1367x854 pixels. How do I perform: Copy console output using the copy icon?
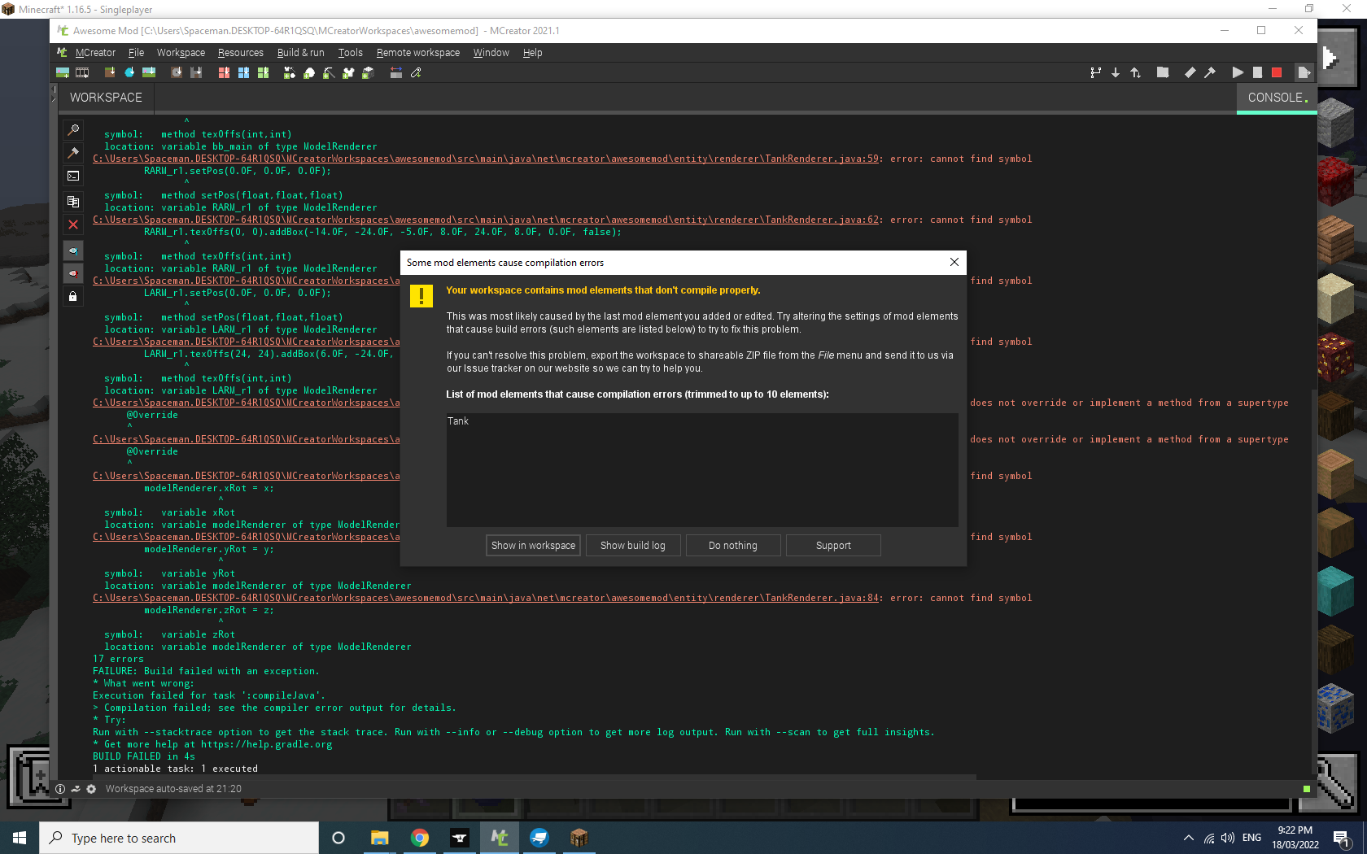tap(72, 201)
